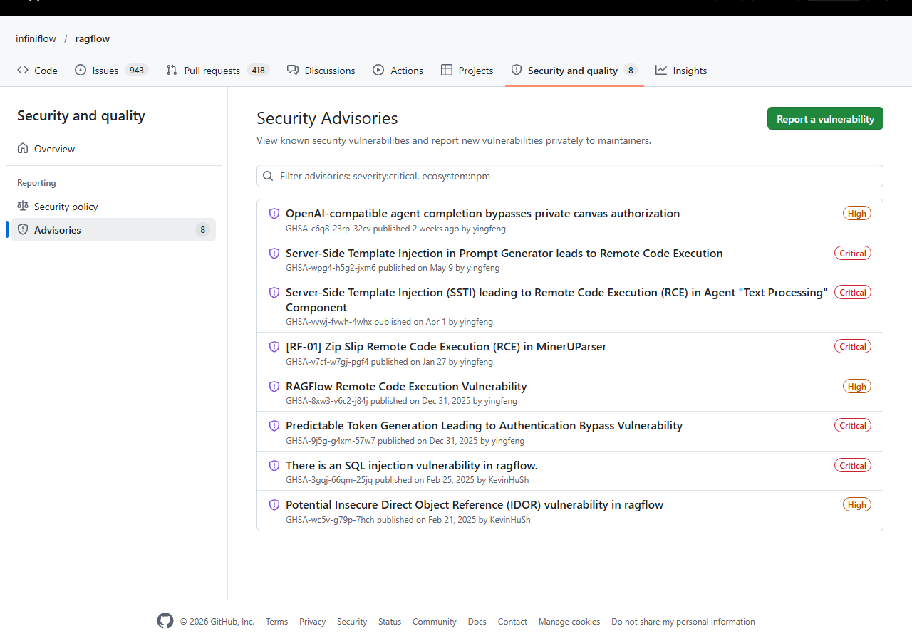Click the Privacy footer link
The height and width of the screenshot is (641, 912).
[312, 622]
